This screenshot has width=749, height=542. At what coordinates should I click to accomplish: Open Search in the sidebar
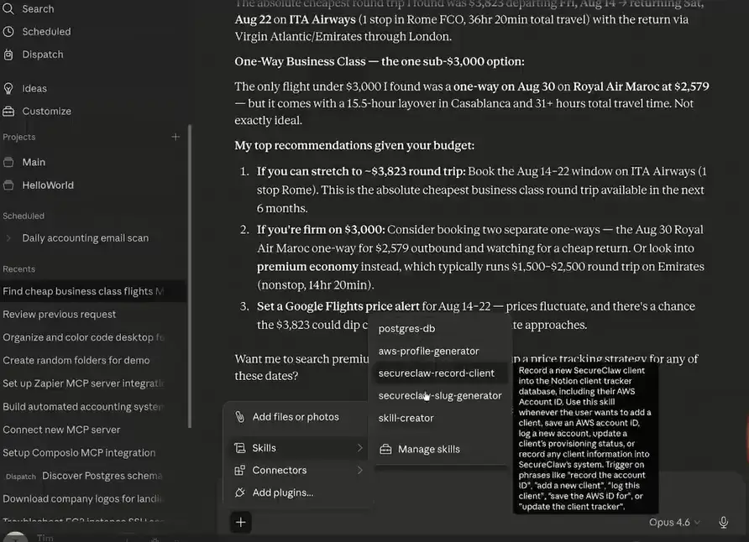[x=29, y=8]
